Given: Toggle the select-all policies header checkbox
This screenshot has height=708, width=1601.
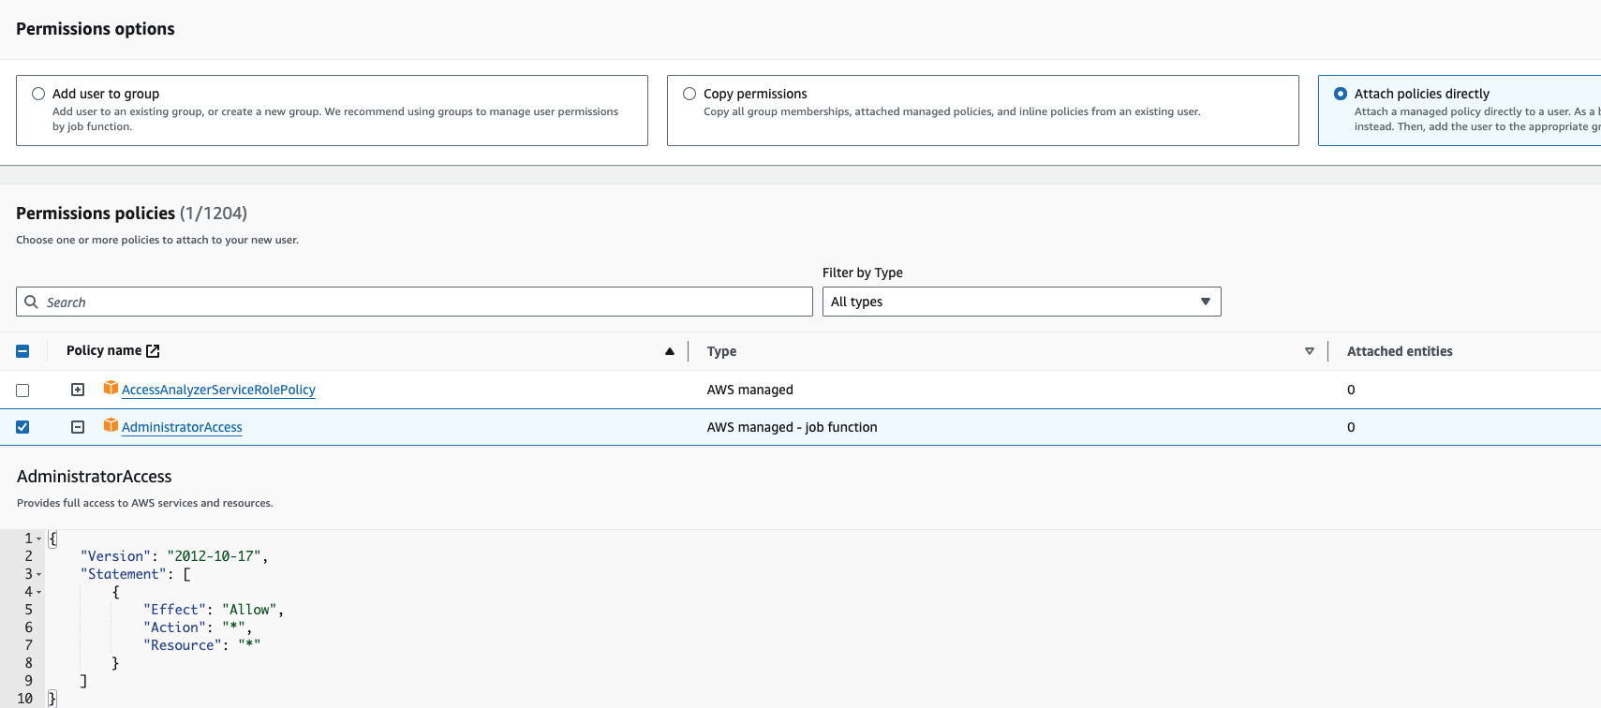Looking at the screenshot, I should pos(22,351).
